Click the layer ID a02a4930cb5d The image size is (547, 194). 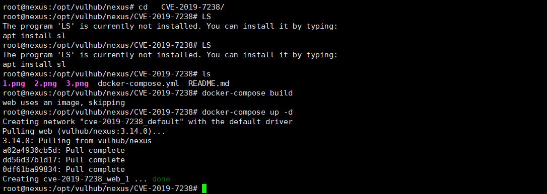[x=30, y=150]
